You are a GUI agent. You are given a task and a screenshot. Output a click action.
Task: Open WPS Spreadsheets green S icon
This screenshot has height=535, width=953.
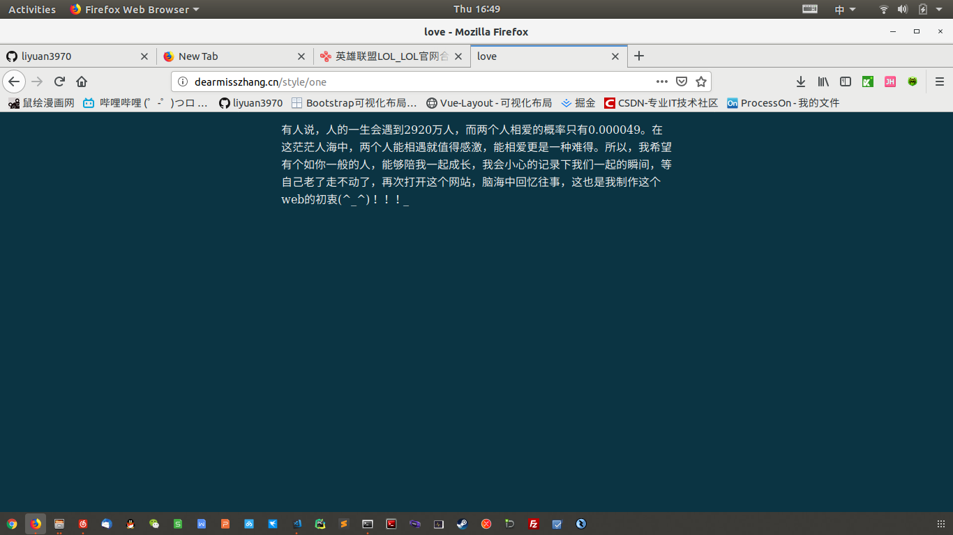click(178, 524)
